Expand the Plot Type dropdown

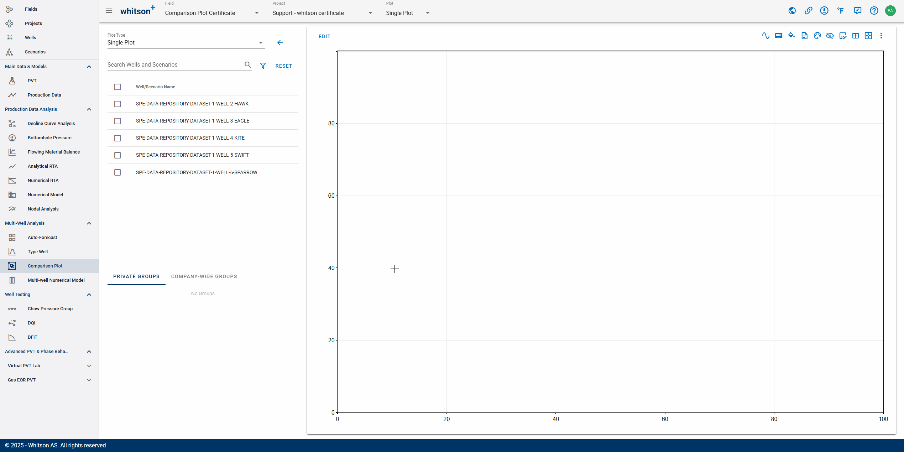point(261,43)
